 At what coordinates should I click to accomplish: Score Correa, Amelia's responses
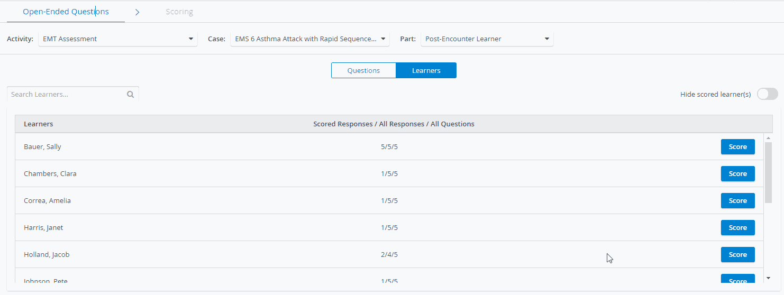click(737, 201)
